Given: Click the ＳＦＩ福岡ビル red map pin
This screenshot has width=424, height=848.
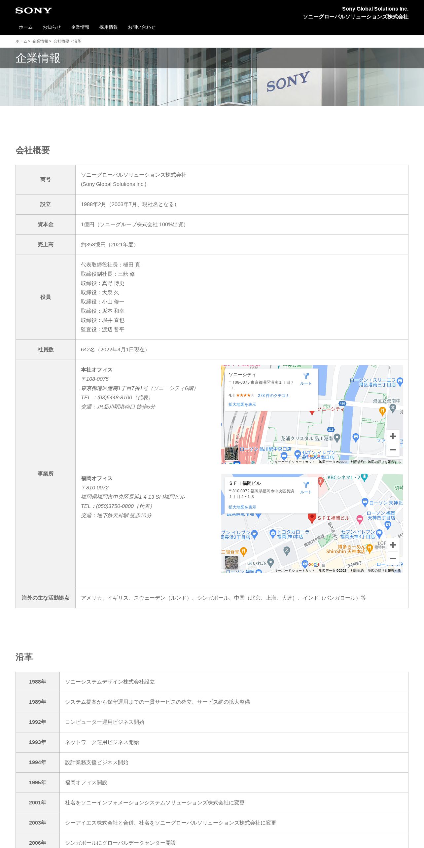Looking at the screenshot, I should coord(312,518).
